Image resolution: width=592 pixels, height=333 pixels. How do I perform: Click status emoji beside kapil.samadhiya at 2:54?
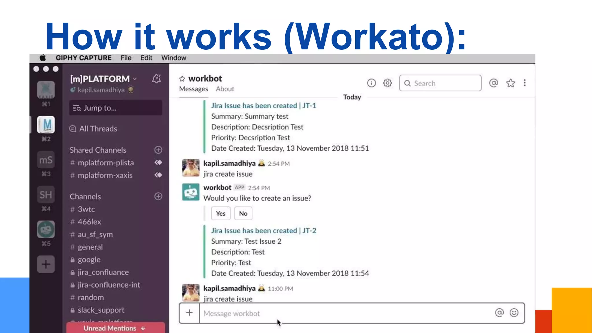(261, 163)
